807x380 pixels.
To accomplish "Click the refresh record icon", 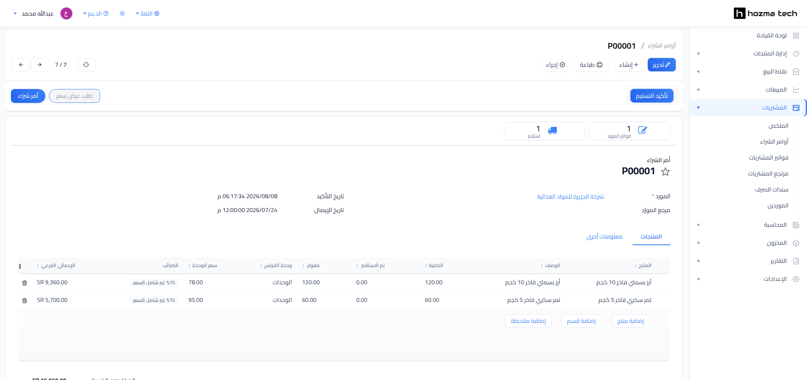I will [x=86, y=65].
